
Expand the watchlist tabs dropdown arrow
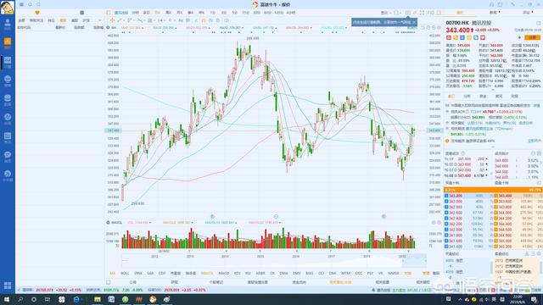tap(99, 20)
